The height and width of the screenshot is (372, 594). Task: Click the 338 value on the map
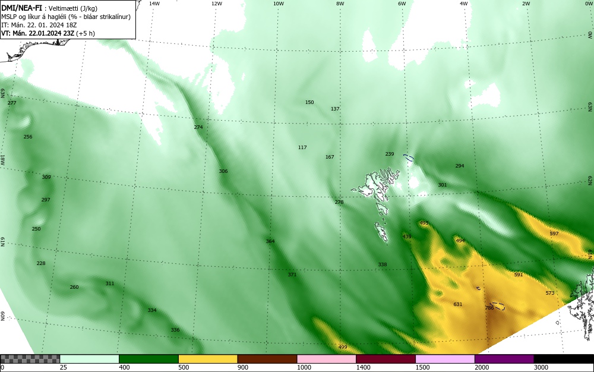coord(382,264)
